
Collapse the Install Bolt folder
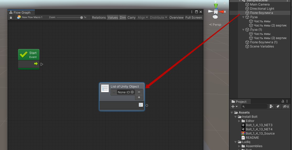[236, 117]
